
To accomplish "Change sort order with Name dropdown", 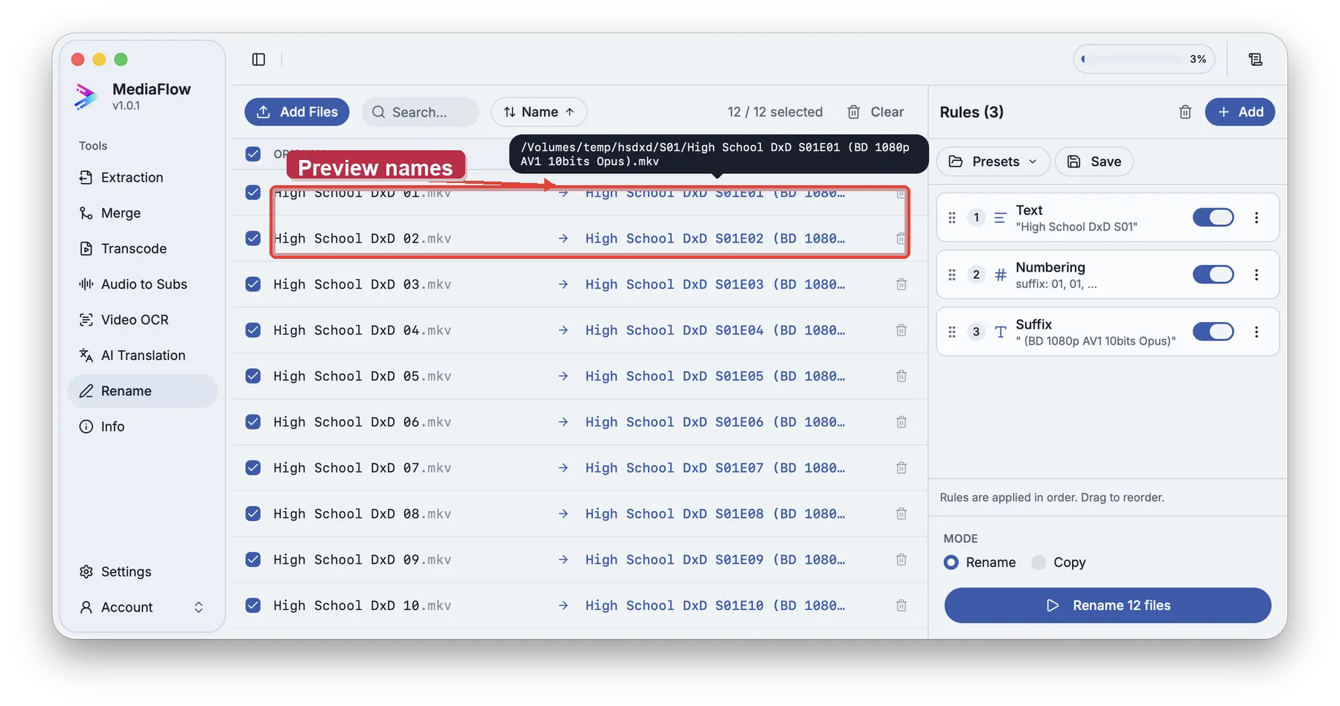I will [x=539, y=112].
